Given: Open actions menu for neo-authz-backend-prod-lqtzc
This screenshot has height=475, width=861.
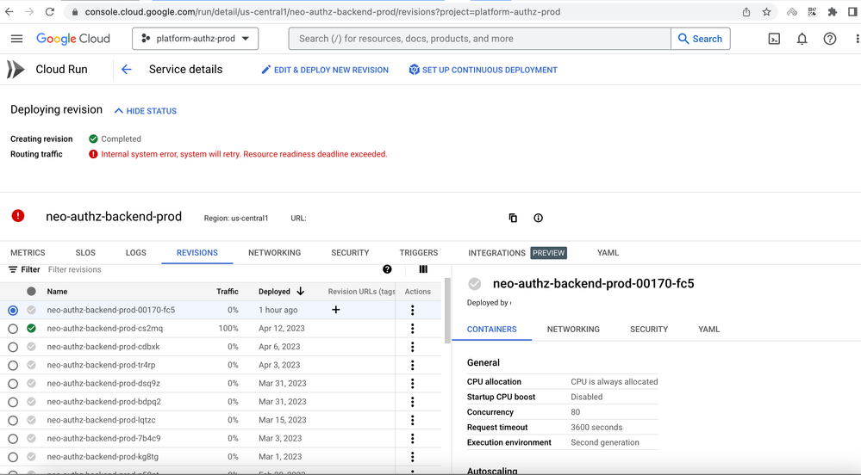Looking at the screenshot, I should (x=412, y=420).
